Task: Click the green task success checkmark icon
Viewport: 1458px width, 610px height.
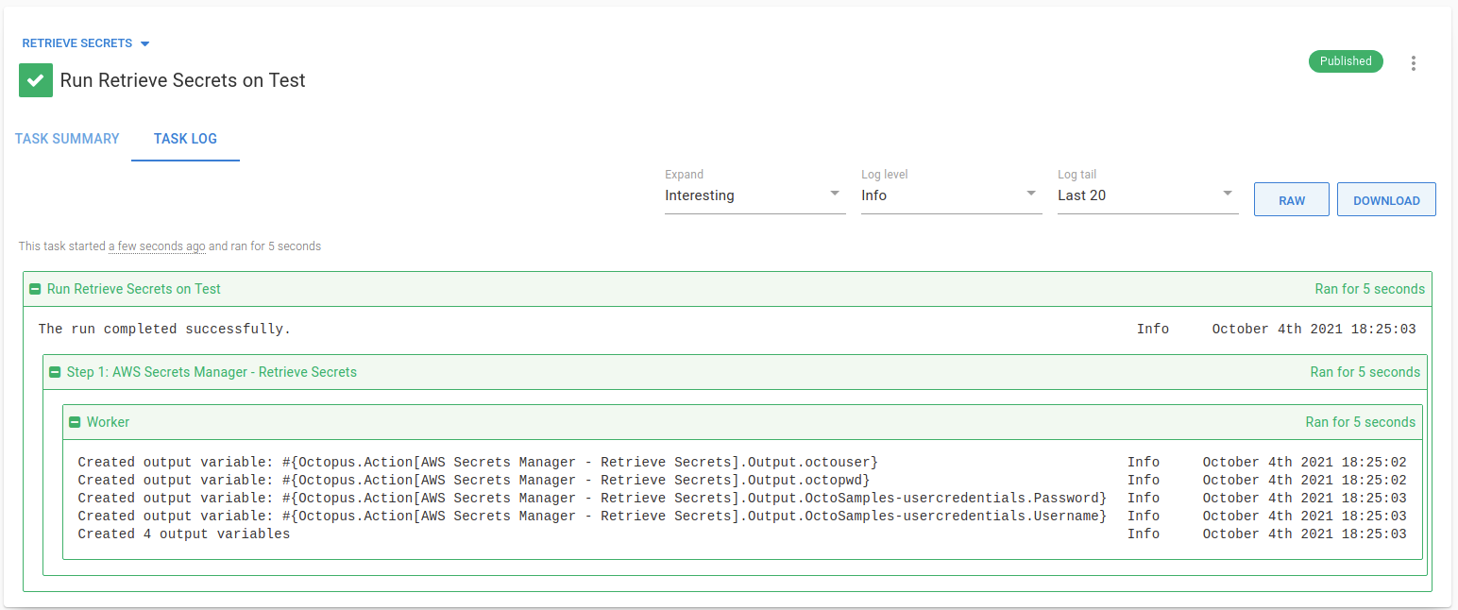Action: (35, 80)
